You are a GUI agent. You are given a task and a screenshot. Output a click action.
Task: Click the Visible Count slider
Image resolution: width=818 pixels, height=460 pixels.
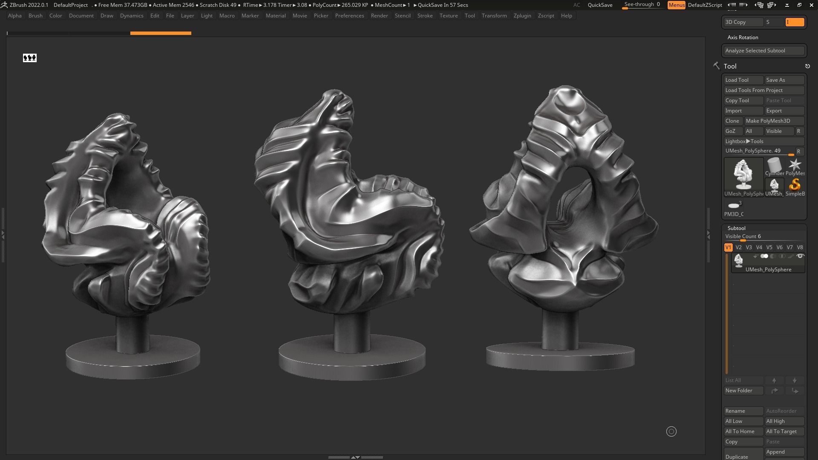764,237
